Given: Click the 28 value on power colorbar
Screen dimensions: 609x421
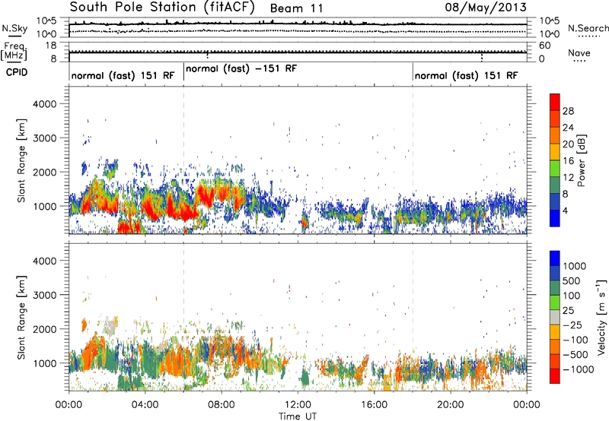Looking at the screenshot, I should 568,111.
